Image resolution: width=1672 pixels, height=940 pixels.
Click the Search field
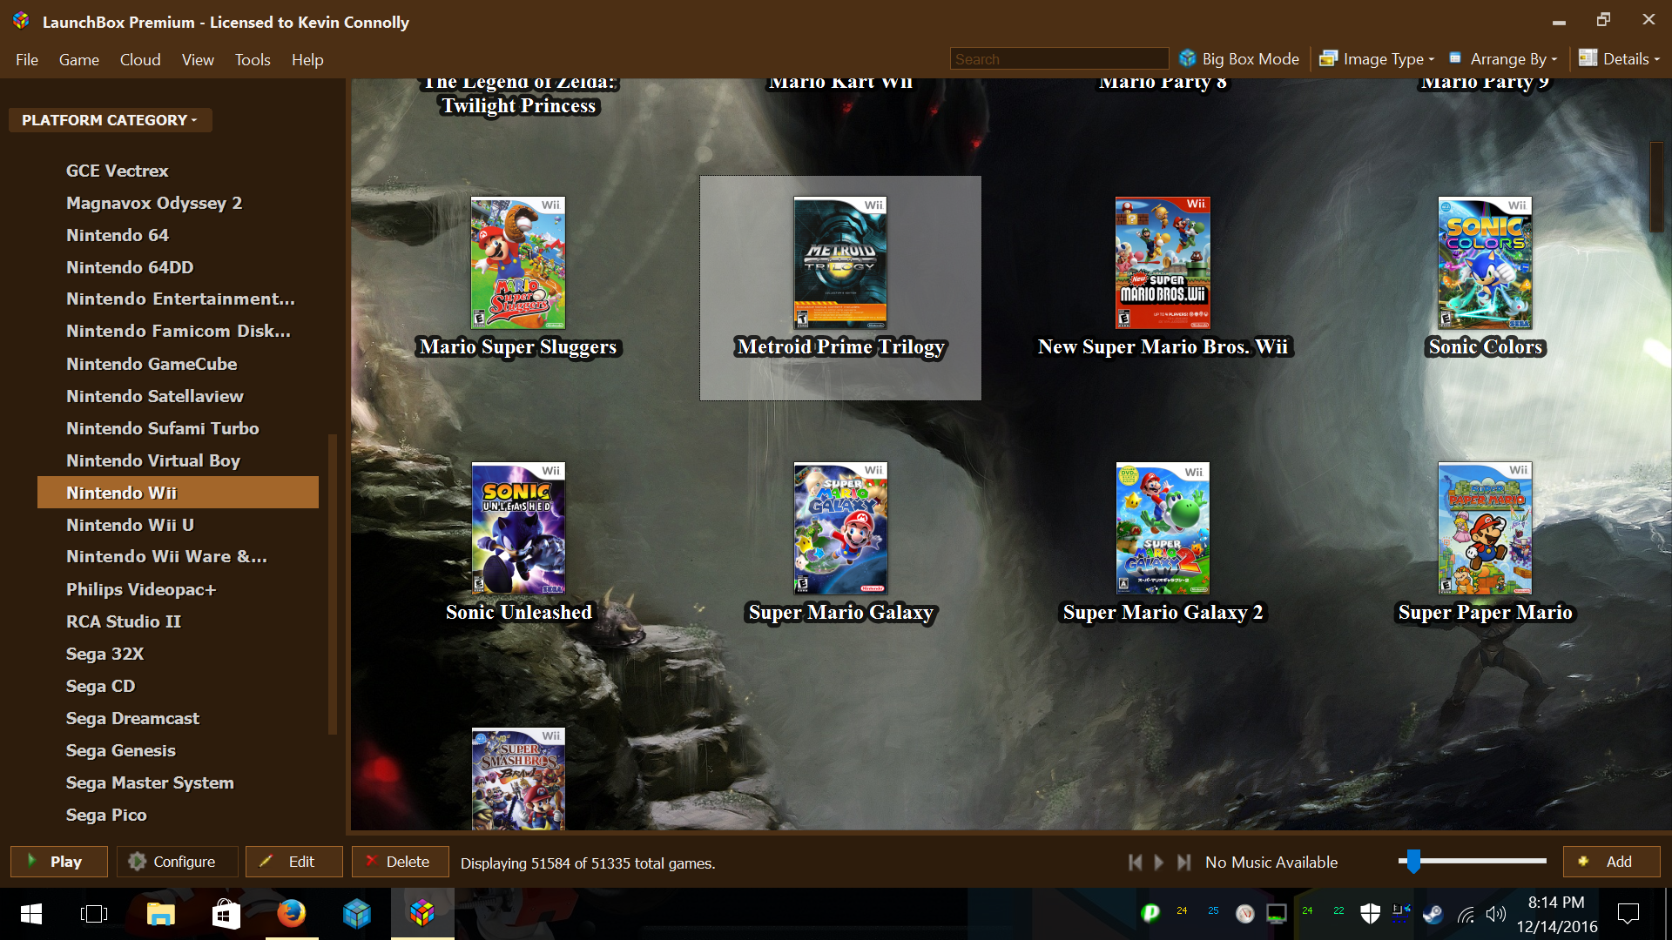point(1059,58)
